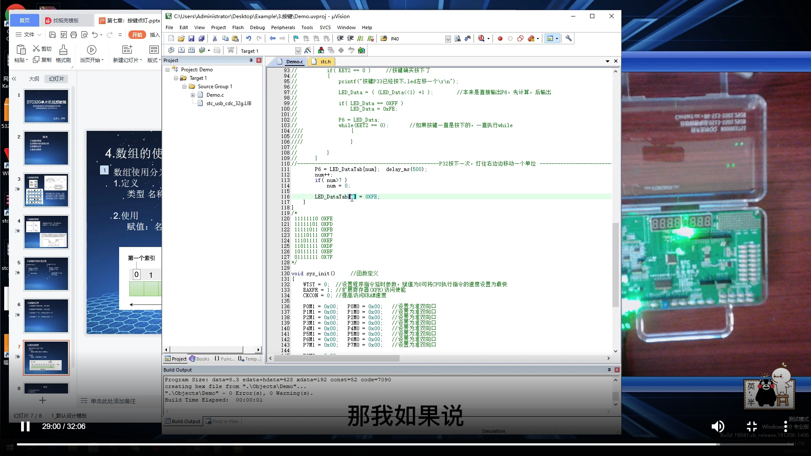Viewport: 811px width, 456px height.
Task: Click the video volume speaker icon
Action: 718,426
